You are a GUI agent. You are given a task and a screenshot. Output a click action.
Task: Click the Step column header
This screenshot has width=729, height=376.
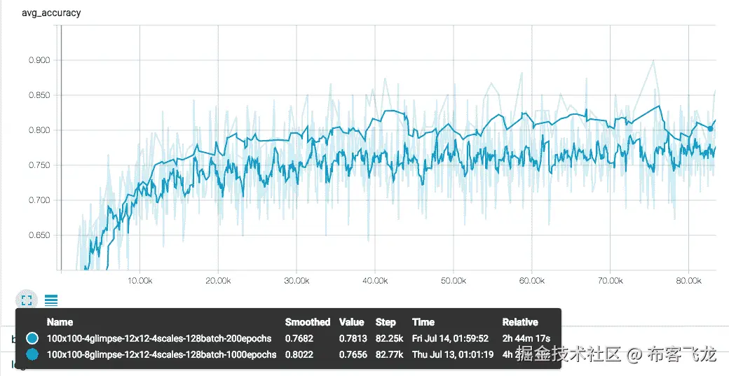(386, 321)
